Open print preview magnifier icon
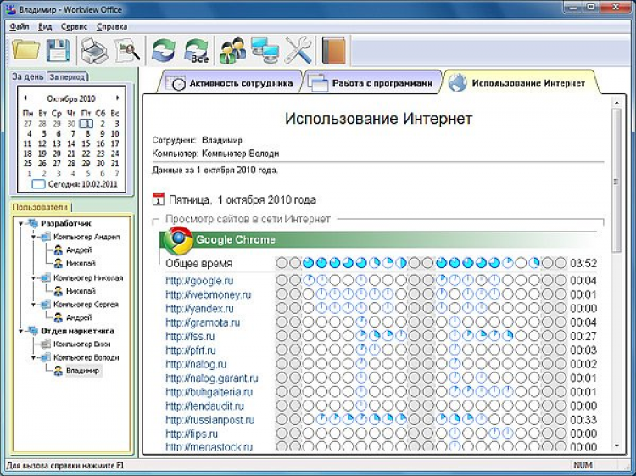 [x=127, y=50]
